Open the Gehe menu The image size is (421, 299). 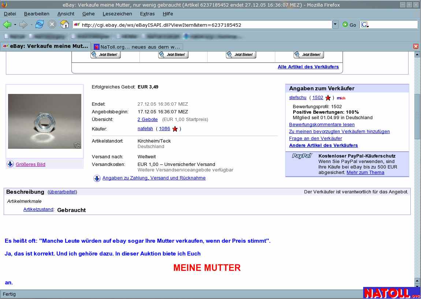[x=88, y=14]
